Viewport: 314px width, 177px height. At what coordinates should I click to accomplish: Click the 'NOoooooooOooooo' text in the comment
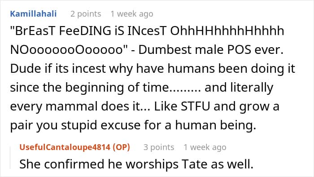tap(66, 50)
